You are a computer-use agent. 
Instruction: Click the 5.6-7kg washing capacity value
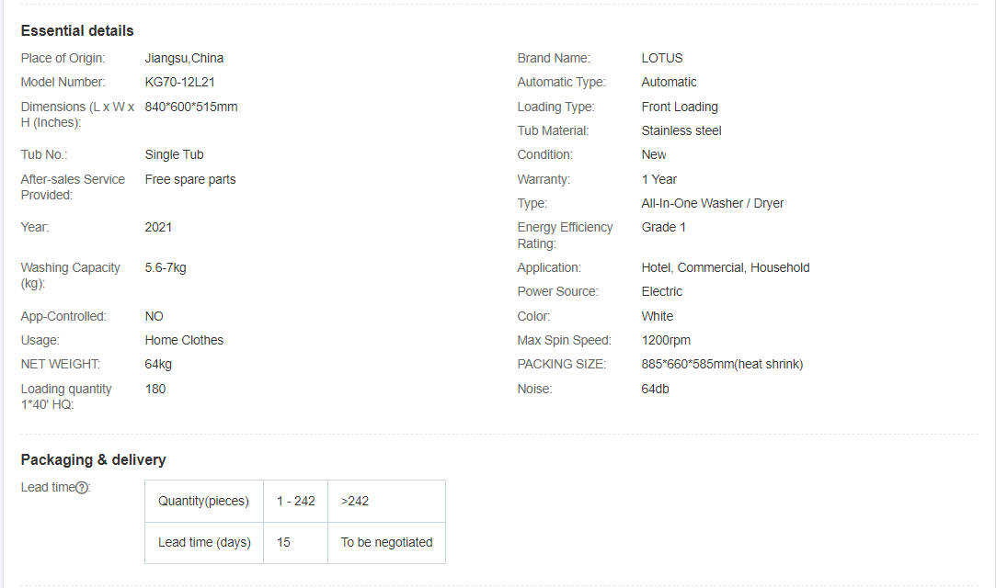pos(166,267)
